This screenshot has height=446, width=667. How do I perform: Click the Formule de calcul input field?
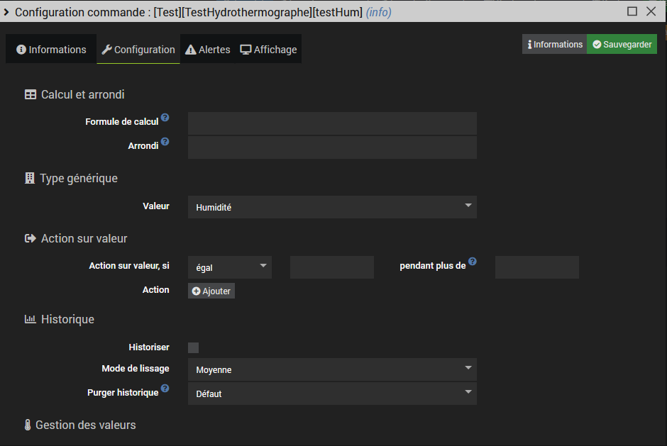coord(332,123)
